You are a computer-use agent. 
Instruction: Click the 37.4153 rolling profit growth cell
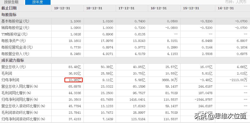tap(75, 119)
